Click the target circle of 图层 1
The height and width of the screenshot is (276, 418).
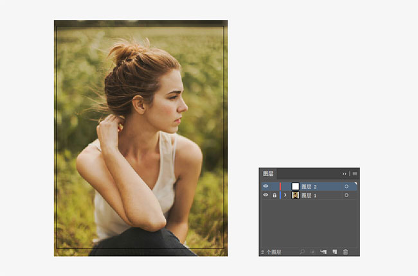coord(347,195)
